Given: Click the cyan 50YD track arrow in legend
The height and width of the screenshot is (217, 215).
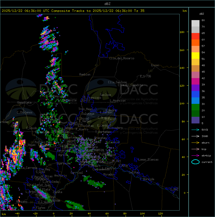Looking at the screenshot, I should 195,130.
